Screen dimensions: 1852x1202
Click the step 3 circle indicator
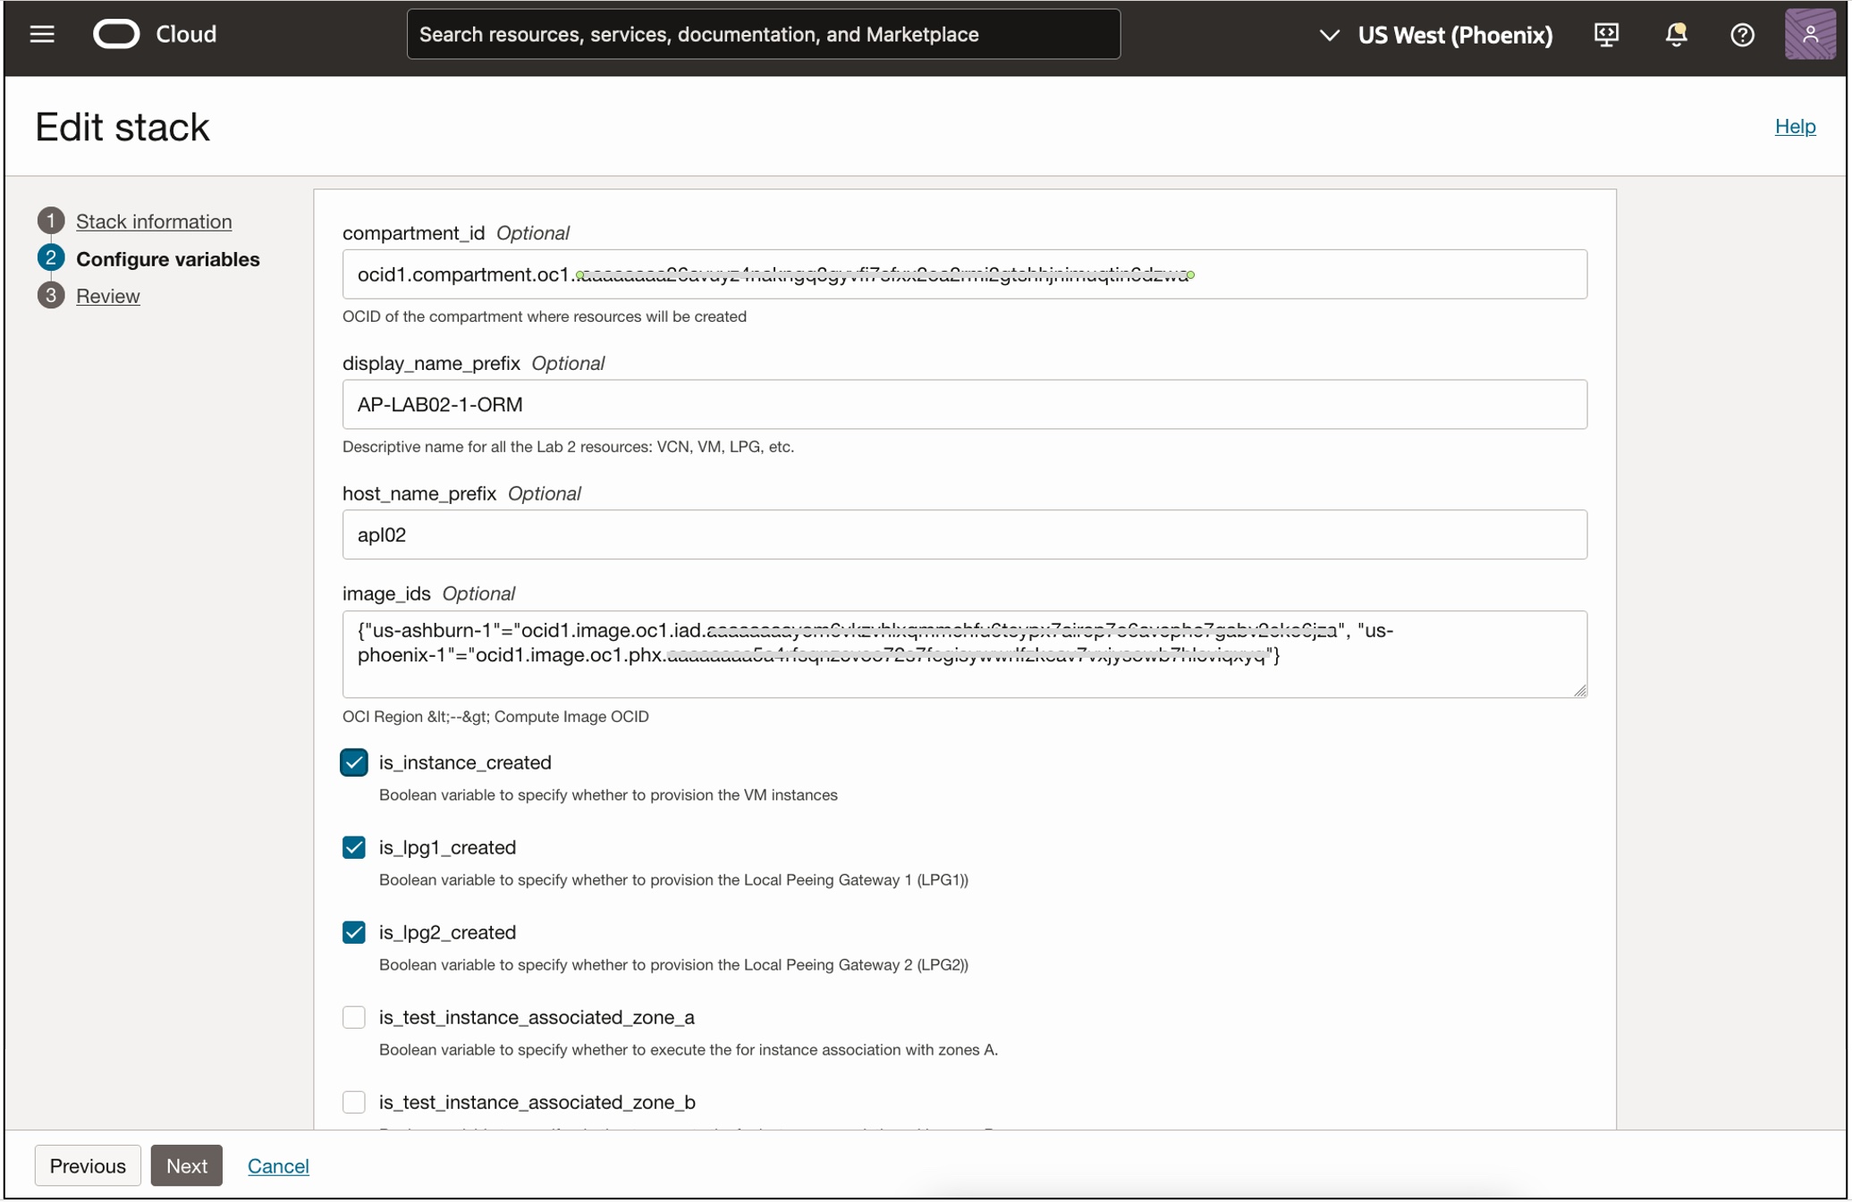click(x=51, y=296)
